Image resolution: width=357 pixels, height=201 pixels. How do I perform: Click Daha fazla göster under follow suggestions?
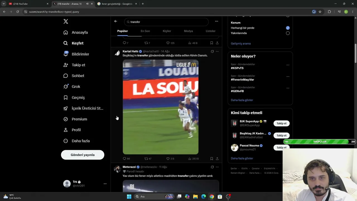242,158
